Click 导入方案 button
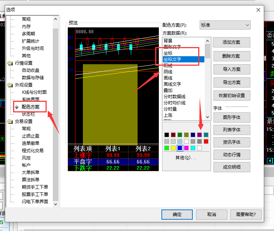The width and height of the screenshot is (274, 231). pyautogui.click(x=231, y=69)
